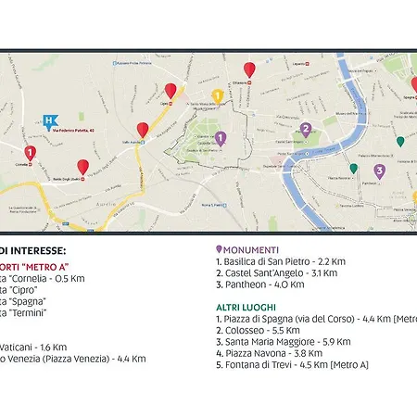This screenshot has height=417, width=417.
Task: Click the yellow pin numbered 1
Action: 218,97
